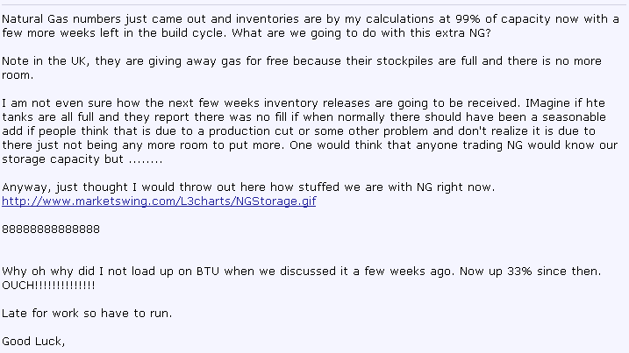
Task: Click the row of 8888888888888 characters
Action: [x=51, y=229]
